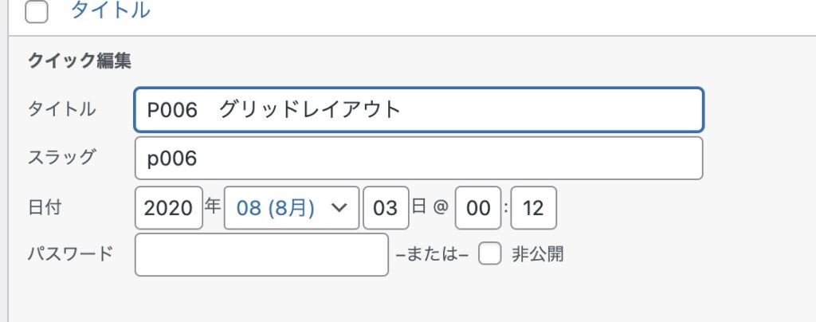Screen dimensions: 816x322
Task: Click the 非公開 label text
Action: [x=537, y=254]
